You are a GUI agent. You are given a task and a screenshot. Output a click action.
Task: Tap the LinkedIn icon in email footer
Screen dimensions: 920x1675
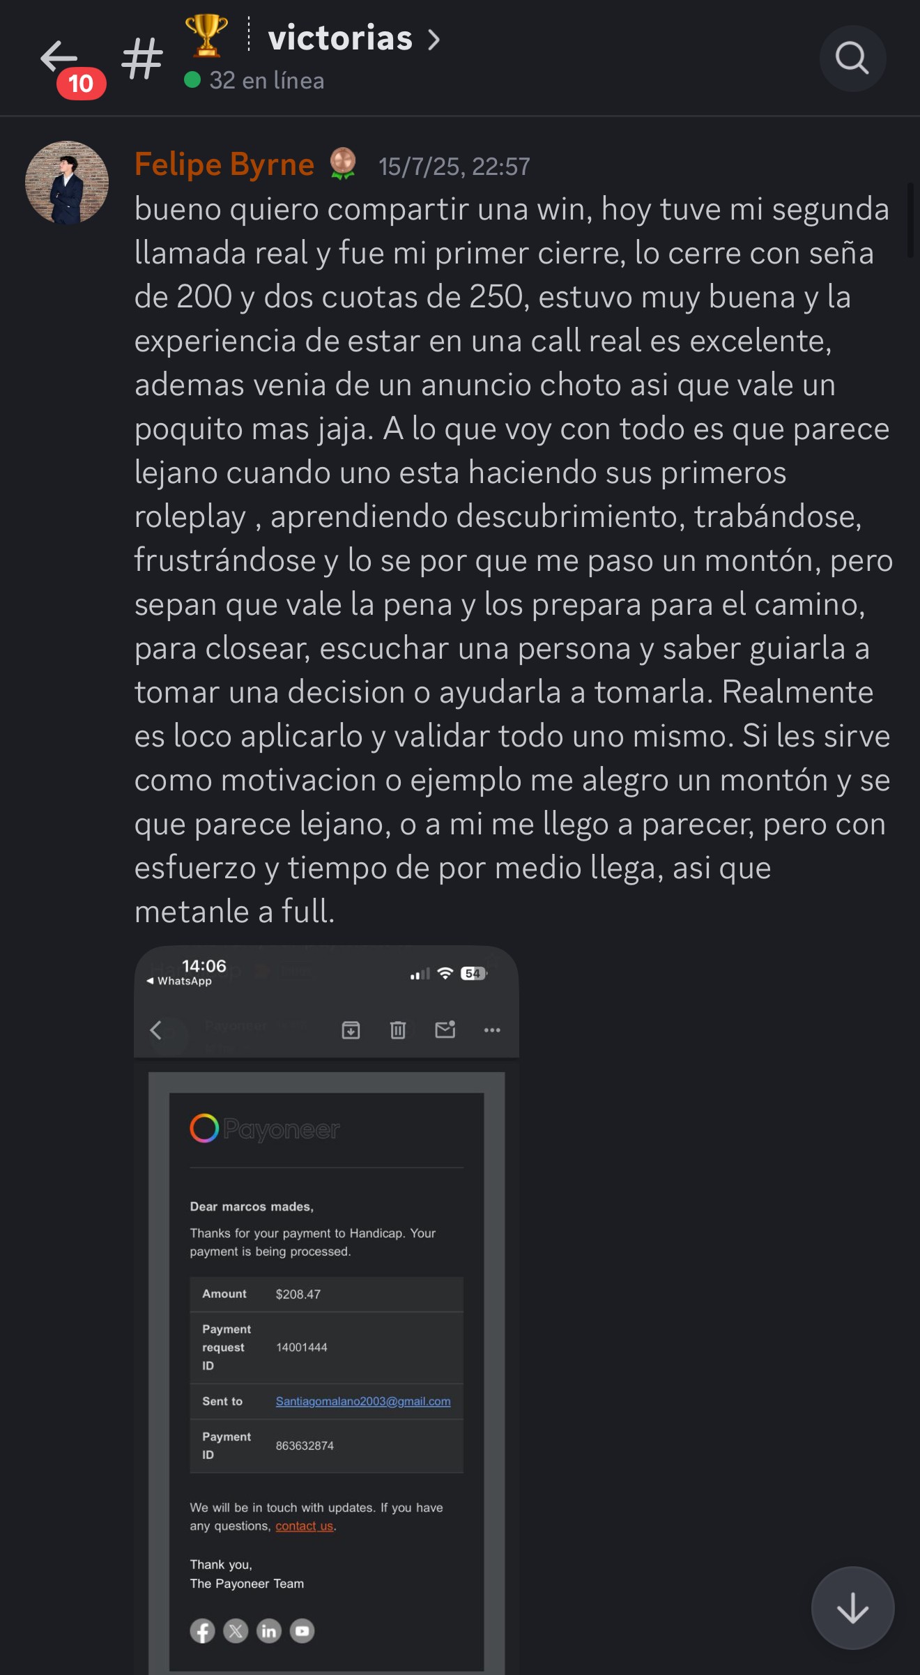point(268,1631)
